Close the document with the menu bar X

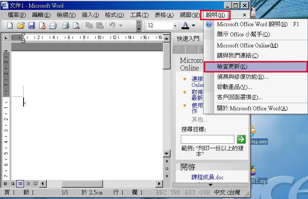pos(244,15)
